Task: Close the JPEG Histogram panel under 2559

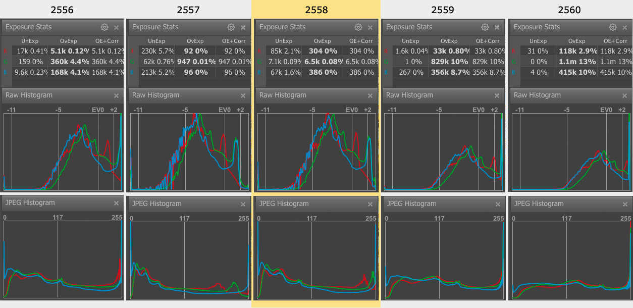Action: click(497, 204)
